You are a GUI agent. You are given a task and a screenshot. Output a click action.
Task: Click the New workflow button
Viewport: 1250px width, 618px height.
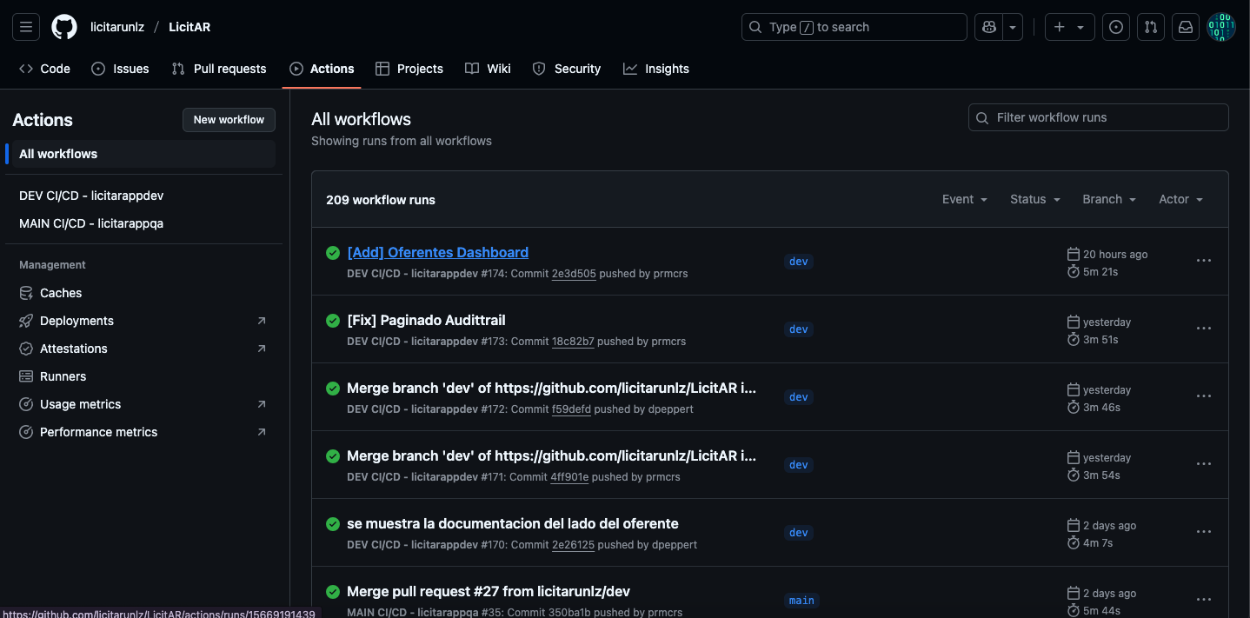(229, 120)
